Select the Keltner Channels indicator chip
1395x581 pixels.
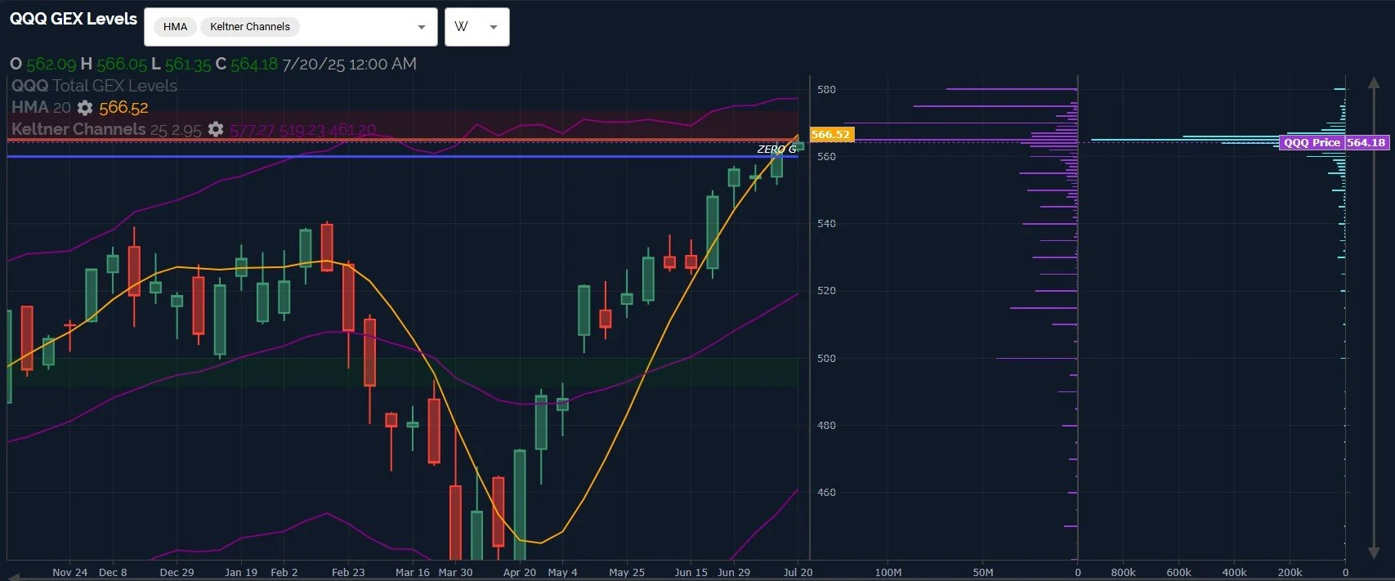coord(250,27)
